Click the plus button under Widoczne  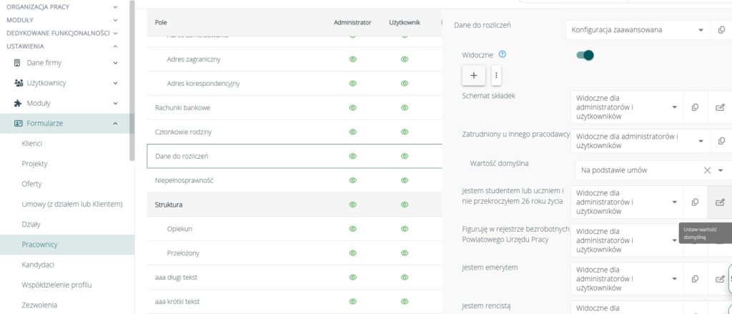(x=473, y=75)
